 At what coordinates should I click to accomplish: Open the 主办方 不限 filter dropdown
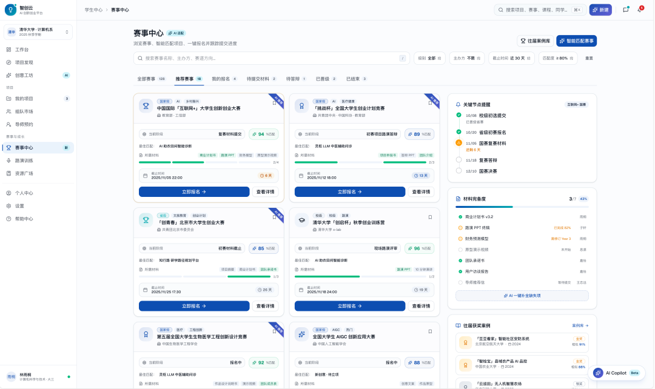466,58
